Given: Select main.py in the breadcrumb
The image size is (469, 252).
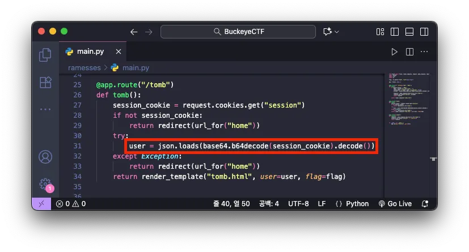Looking at the screenshot, I should tap(136, 68).
